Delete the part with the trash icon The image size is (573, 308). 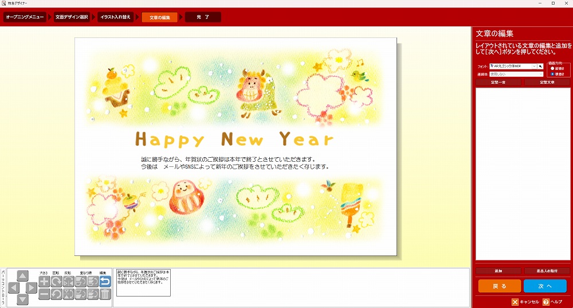[x=105, y=294]
